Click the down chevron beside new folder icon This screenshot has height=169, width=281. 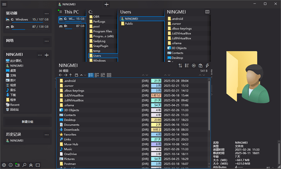85,75
